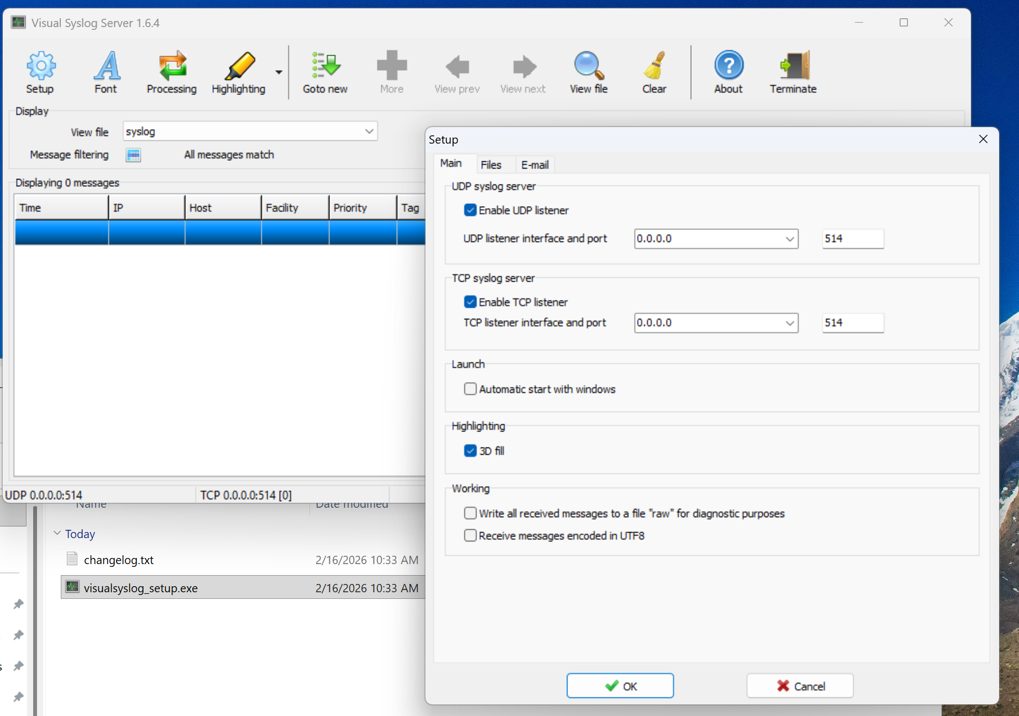Enable Automatic start with windows

pyautogui.click(x=470, y=389)
